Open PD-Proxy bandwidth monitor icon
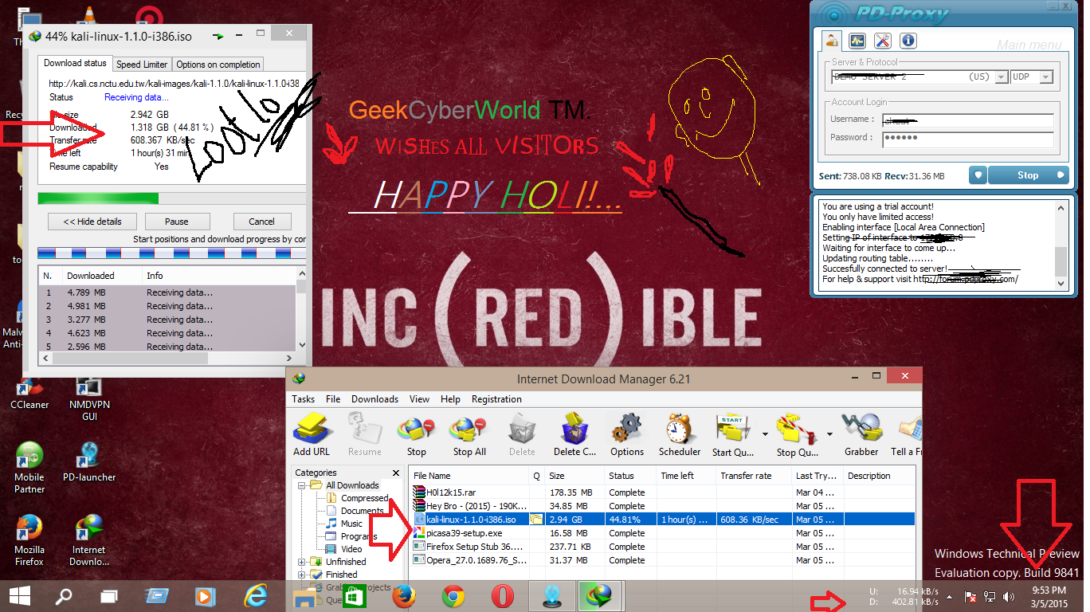 point(857,41)
